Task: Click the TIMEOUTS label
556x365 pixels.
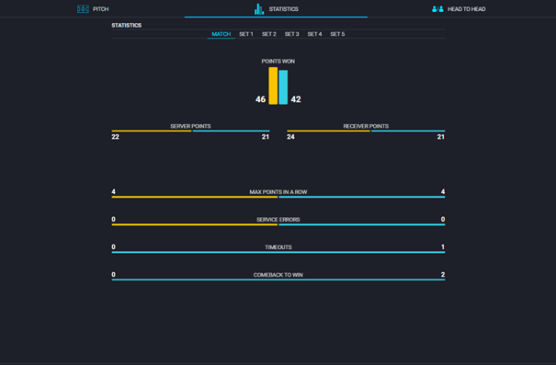Action: coord(278,247)
